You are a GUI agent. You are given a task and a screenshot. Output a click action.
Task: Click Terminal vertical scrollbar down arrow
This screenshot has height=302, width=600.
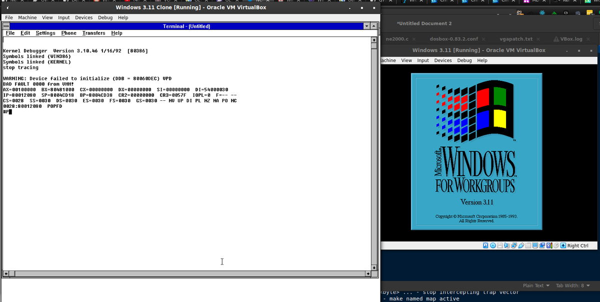(373, 267)
